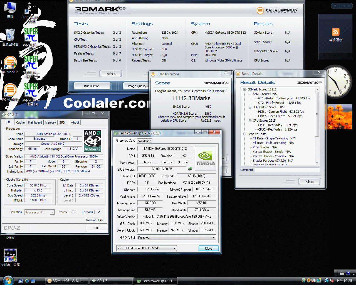Viewport: 356px width, 285px height.
Task: Click the keyboard icon on the language bar
Action: pos(342,273)
